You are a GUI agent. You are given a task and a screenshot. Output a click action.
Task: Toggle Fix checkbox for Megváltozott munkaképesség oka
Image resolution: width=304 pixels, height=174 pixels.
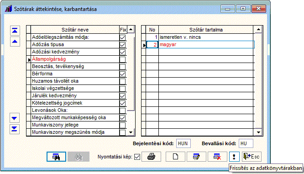coord(122,118)
